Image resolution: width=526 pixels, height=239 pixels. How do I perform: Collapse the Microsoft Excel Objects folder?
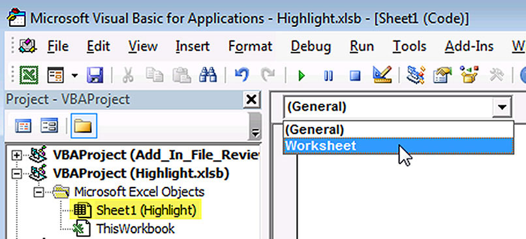[x=39, y=192]
